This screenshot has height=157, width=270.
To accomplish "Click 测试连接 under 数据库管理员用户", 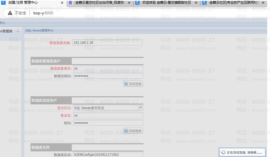I will 133,84.
